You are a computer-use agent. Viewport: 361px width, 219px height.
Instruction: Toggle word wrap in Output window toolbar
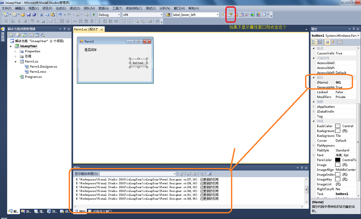209,174
